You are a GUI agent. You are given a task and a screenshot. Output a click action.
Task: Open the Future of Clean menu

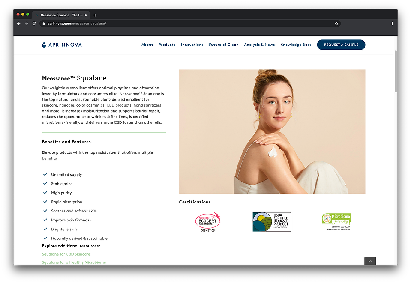(224, 45)
